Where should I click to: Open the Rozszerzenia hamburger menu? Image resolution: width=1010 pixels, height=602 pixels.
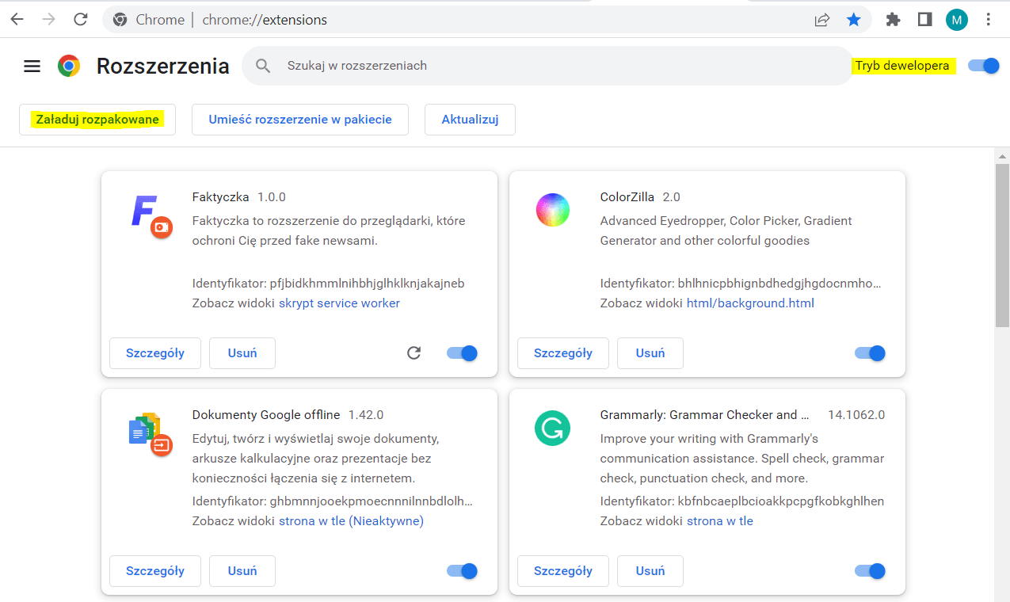point(32,66)
